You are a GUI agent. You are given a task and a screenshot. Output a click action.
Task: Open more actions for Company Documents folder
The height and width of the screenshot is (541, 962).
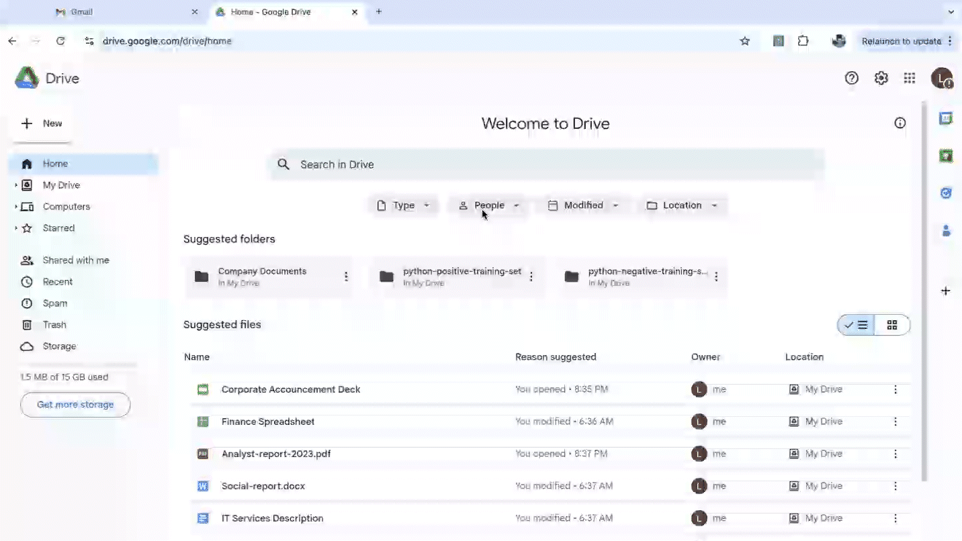pos(346,277)
